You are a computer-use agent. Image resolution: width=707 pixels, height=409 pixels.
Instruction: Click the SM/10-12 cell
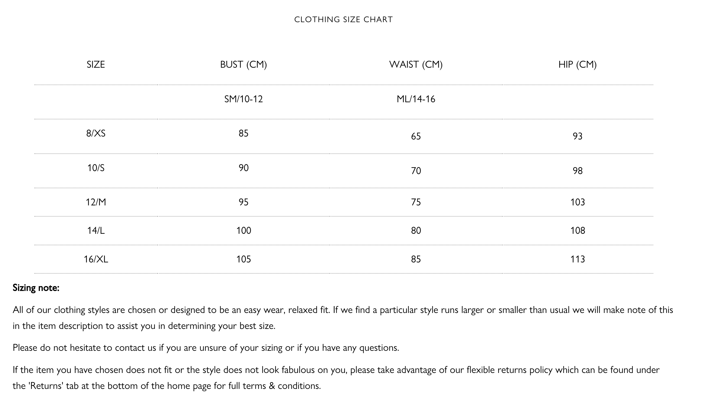pyautogui.click(x=243, y=99)
